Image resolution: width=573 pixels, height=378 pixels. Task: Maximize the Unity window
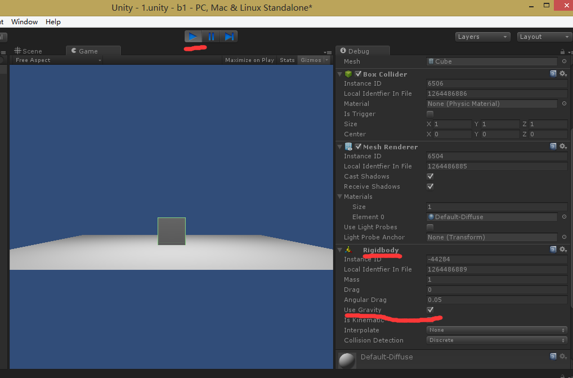(x=547, y=5)
